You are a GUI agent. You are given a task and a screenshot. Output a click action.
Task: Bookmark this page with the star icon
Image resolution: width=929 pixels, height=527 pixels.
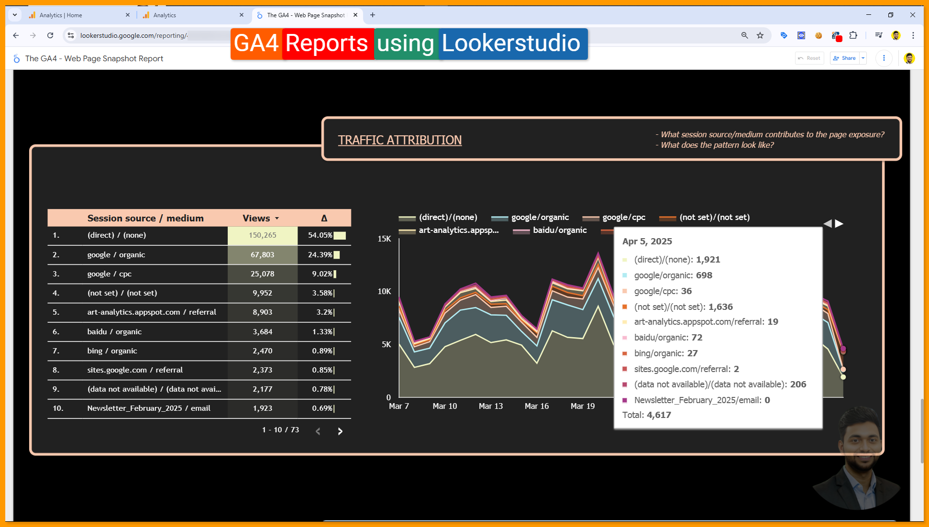tap(760, 35)
